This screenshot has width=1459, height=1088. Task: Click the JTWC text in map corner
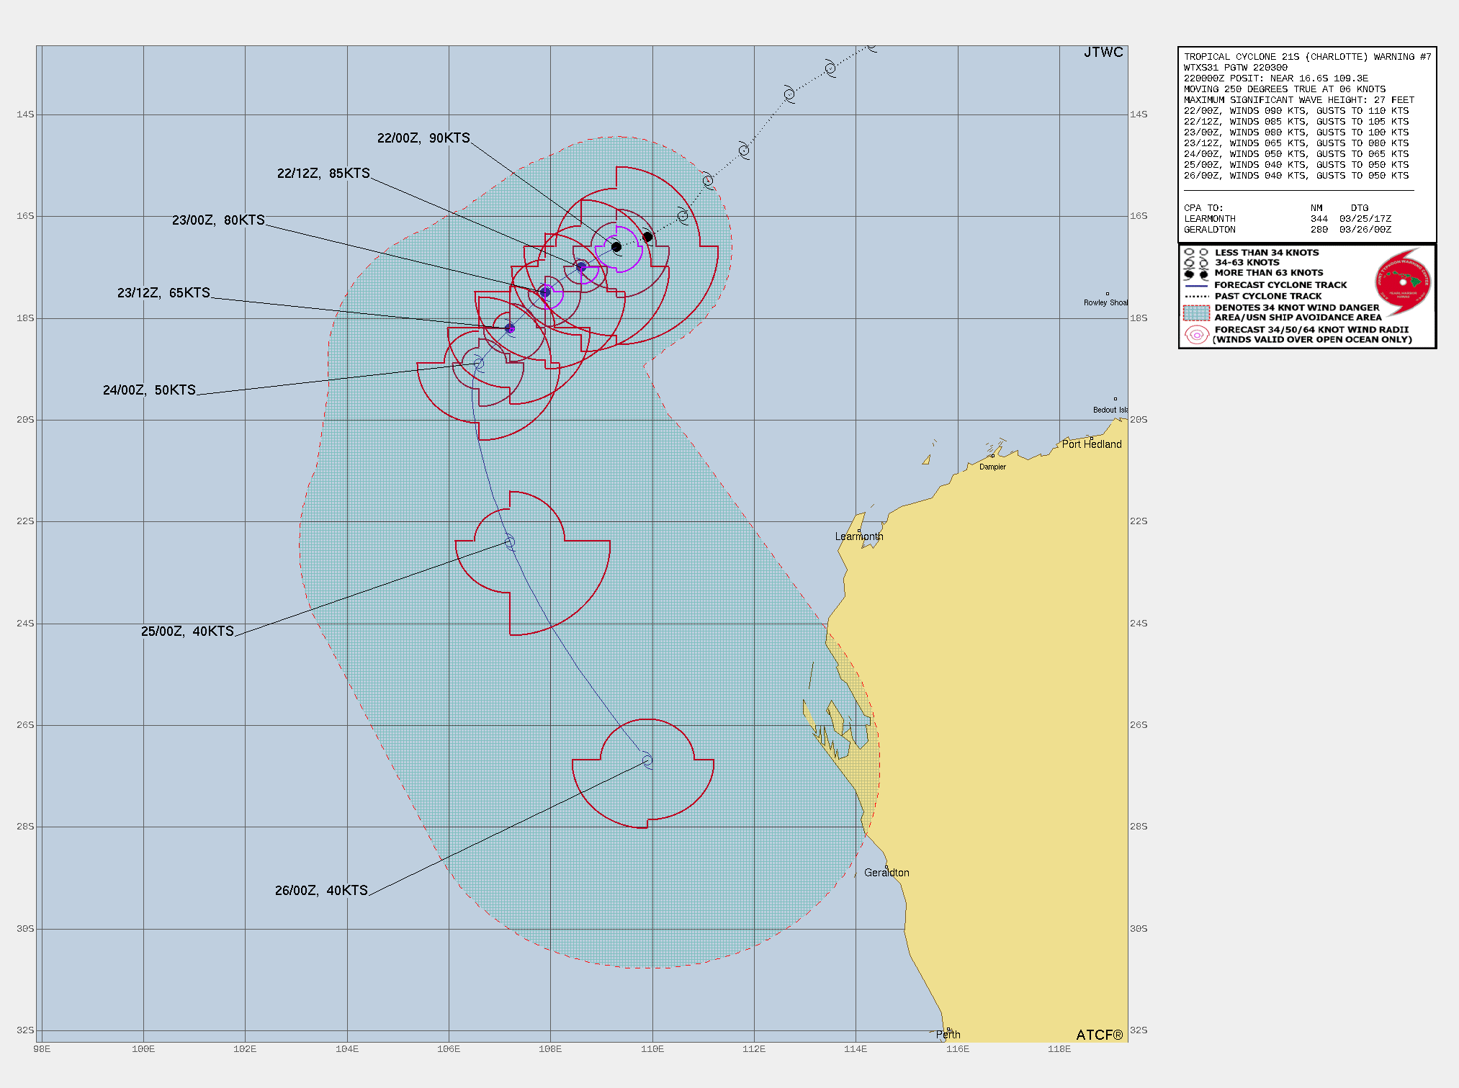(x=1103, y=53)
